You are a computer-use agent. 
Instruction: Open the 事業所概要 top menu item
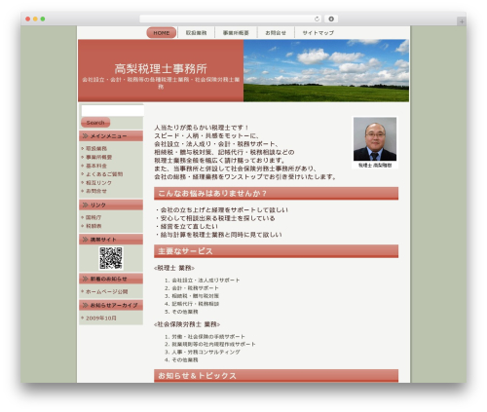[236, 33]
